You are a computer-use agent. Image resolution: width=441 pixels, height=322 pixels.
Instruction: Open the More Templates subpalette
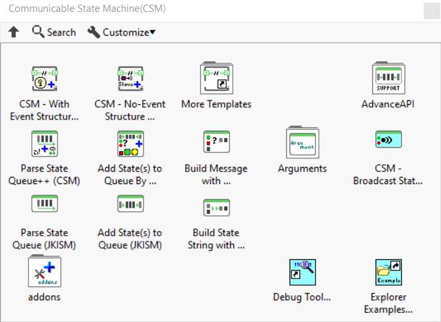[x=216, y=79]
